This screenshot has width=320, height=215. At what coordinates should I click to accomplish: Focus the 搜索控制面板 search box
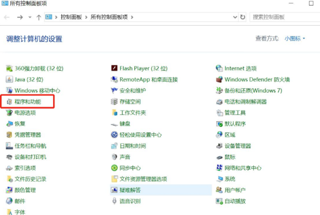pos(285,17)
